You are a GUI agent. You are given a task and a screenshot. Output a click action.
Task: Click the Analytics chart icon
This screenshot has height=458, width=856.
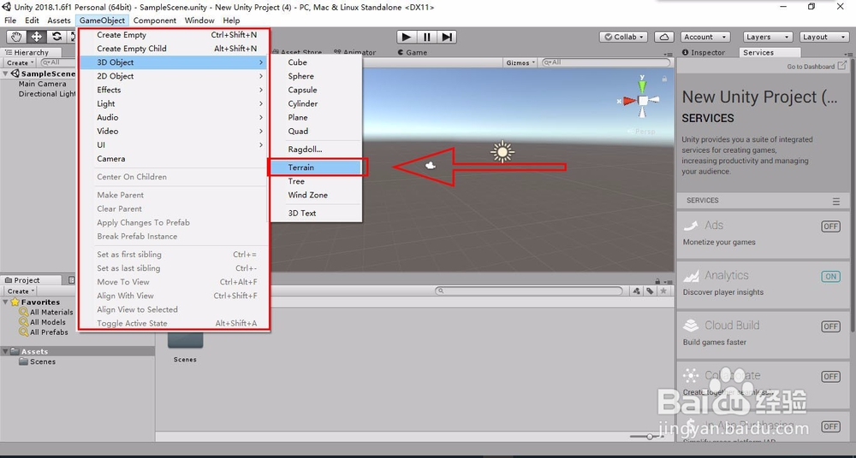click(691, 276)
